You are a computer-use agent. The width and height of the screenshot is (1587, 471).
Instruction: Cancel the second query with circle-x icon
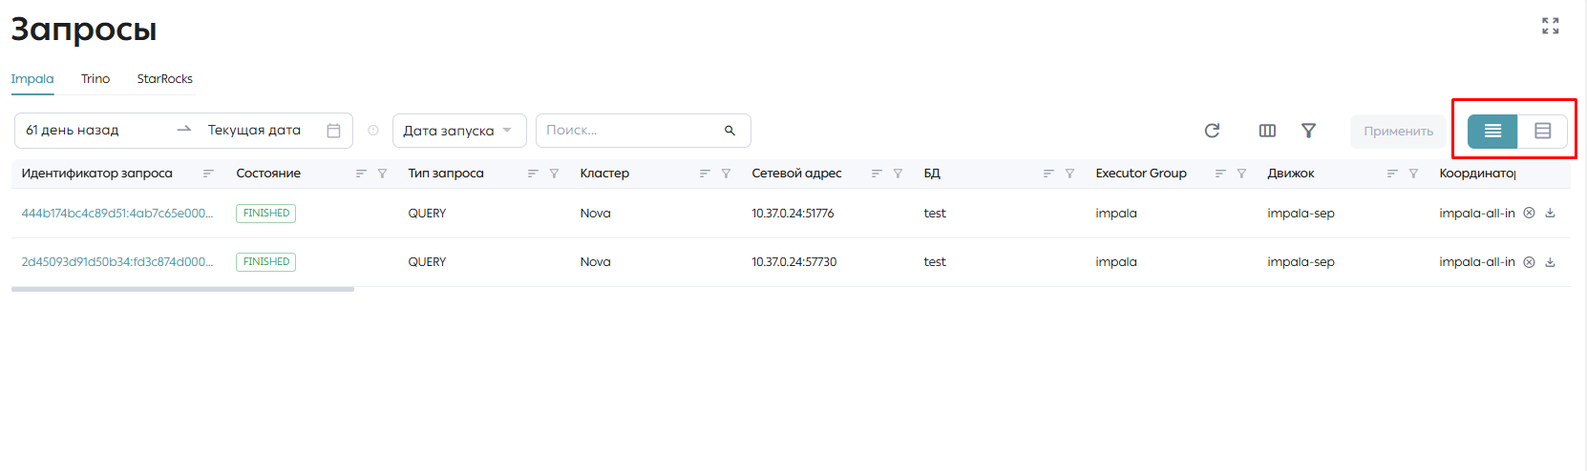tap(1529, 262)
